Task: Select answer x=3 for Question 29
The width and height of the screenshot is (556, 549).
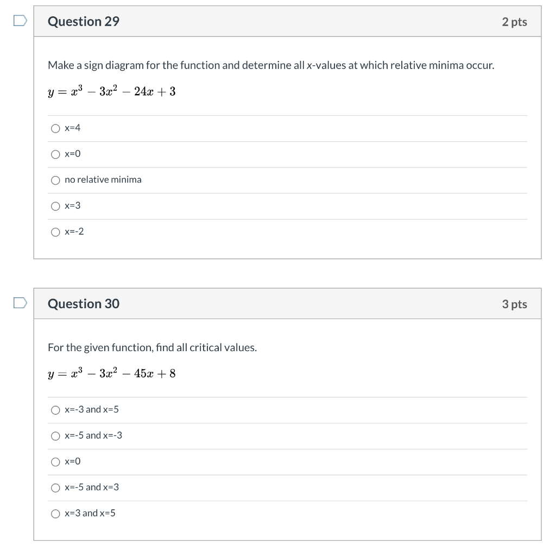Action: tap(55, 205)
